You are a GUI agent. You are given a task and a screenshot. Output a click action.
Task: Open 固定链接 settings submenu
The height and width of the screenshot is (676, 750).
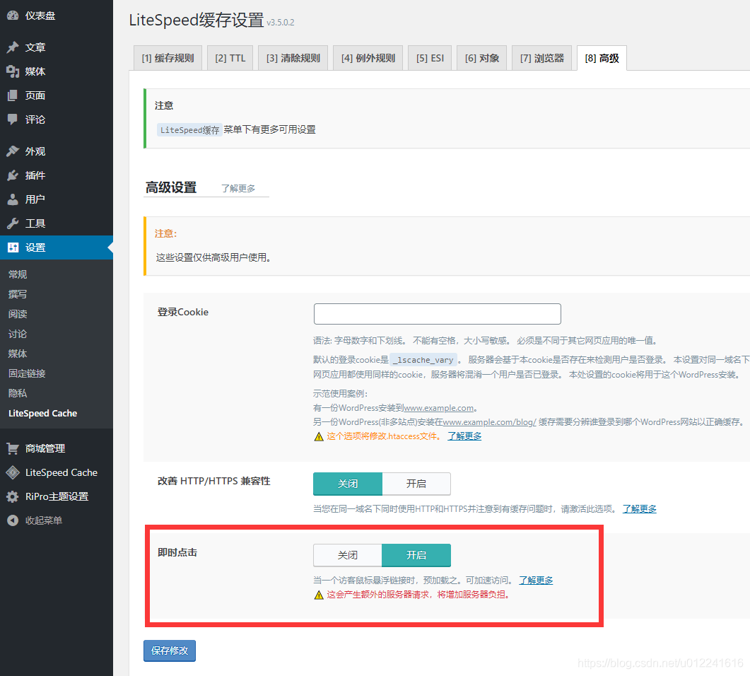pyautogui.click(x=27, y=373)
